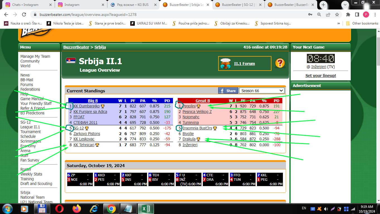Open Zarkovo Pistons team link
380x214 pixels.
[87, 134]
